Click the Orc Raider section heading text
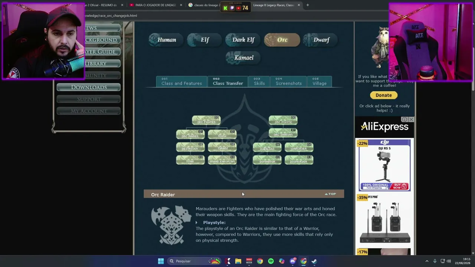 tap(163, 195)
